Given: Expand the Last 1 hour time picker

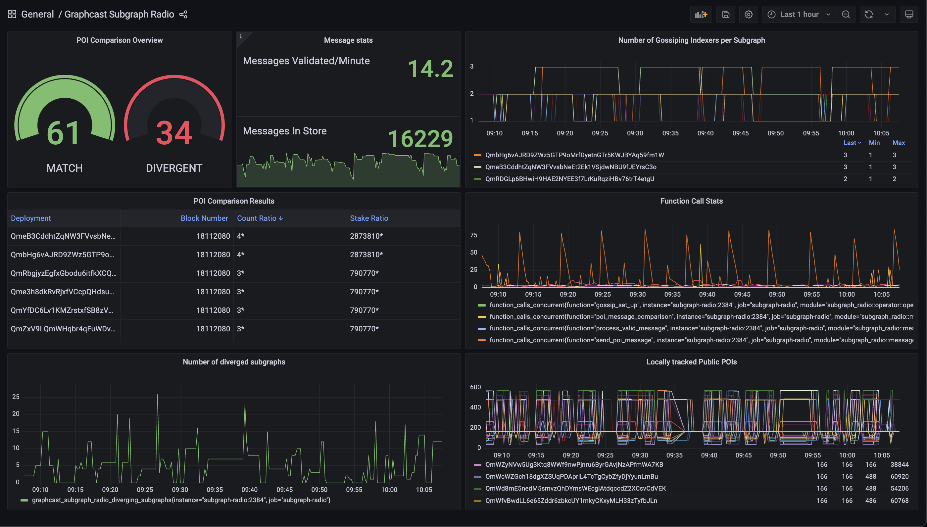Looking at the screenshot, I should (x=798, y=13).
